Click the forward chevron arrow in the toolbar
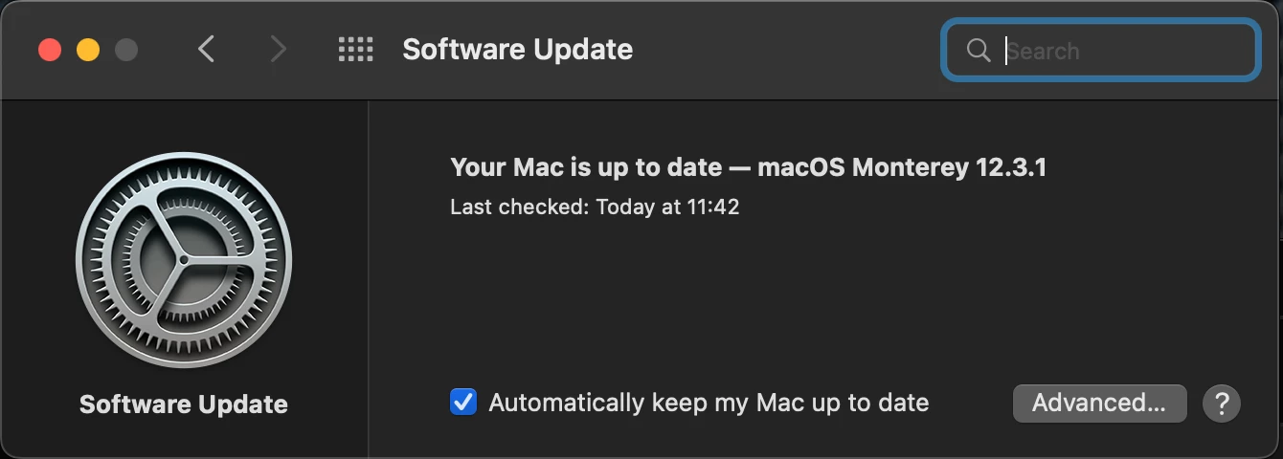This screenshot has width=1283, height=459. pyautogui.click(x=278, y=50)
